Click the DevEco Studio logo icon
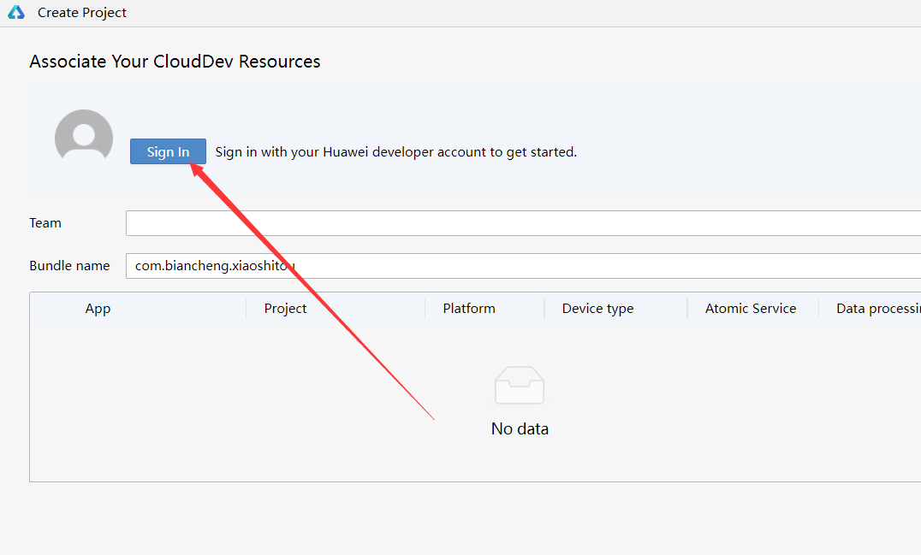This screenshot has width=921, height=555. coord(16,12)
